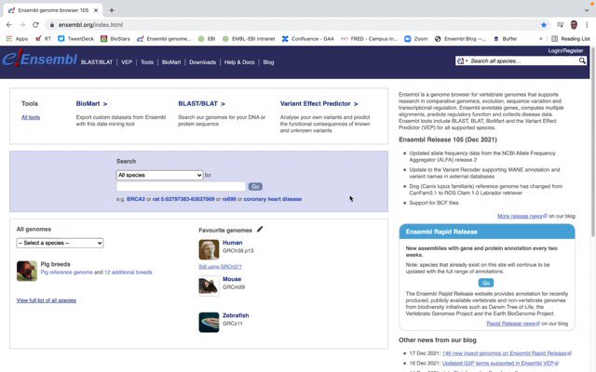Expand the Select a species dropdown
The width and height of the screenshot is (596, 372).
click(60, 243)
